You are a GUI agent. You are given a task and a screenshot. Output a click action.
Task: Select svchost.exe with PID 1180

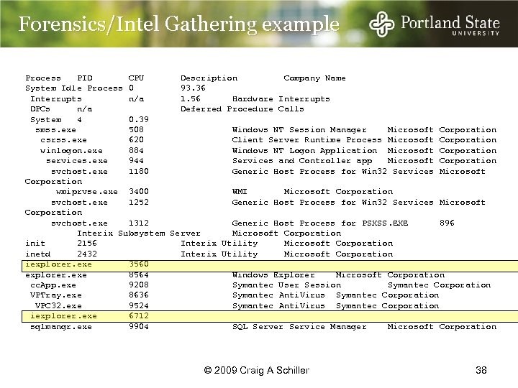point(79,172)
